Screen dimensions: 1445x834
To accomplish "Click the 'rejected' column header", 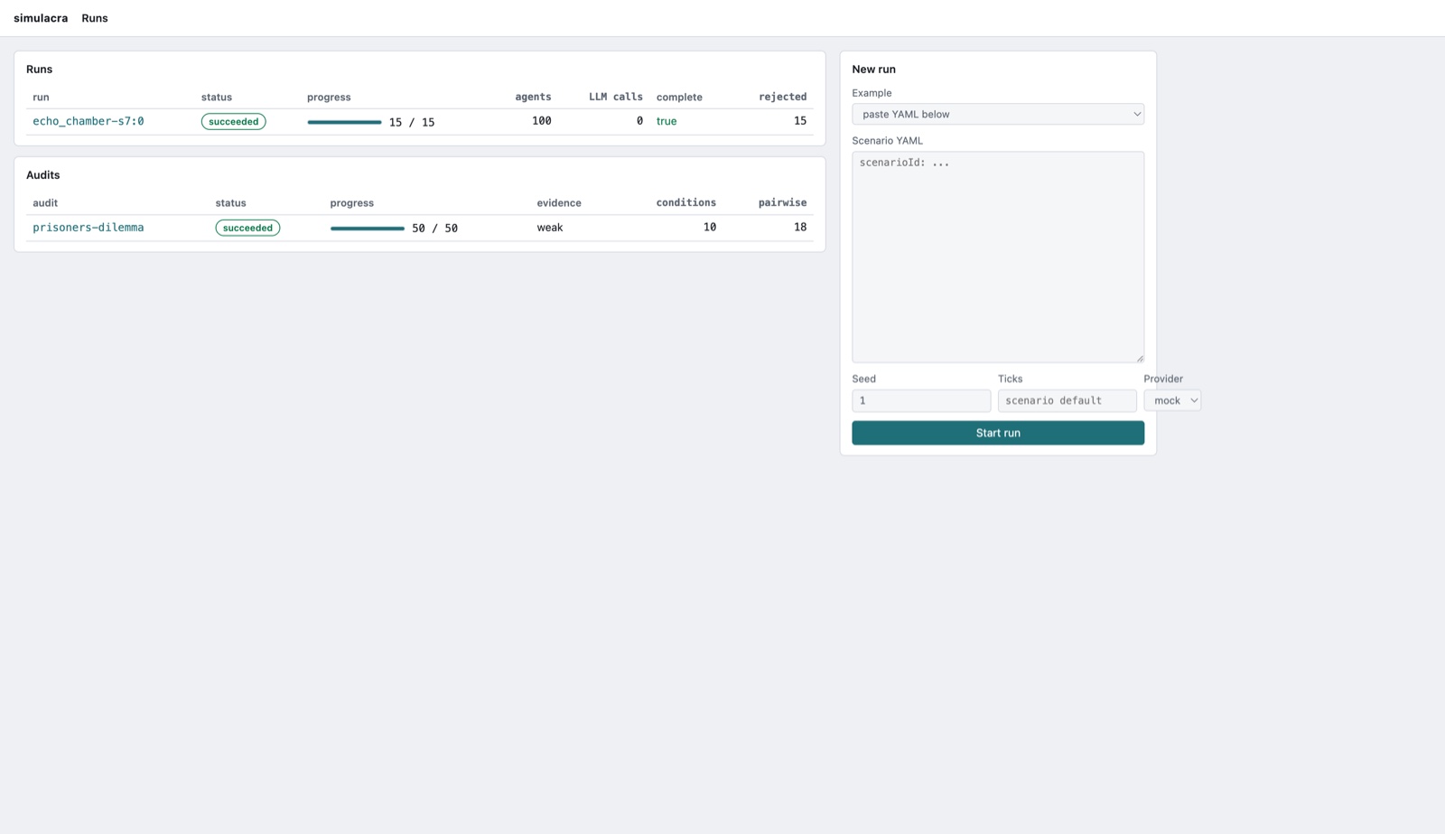I will [x=782, y=97].
